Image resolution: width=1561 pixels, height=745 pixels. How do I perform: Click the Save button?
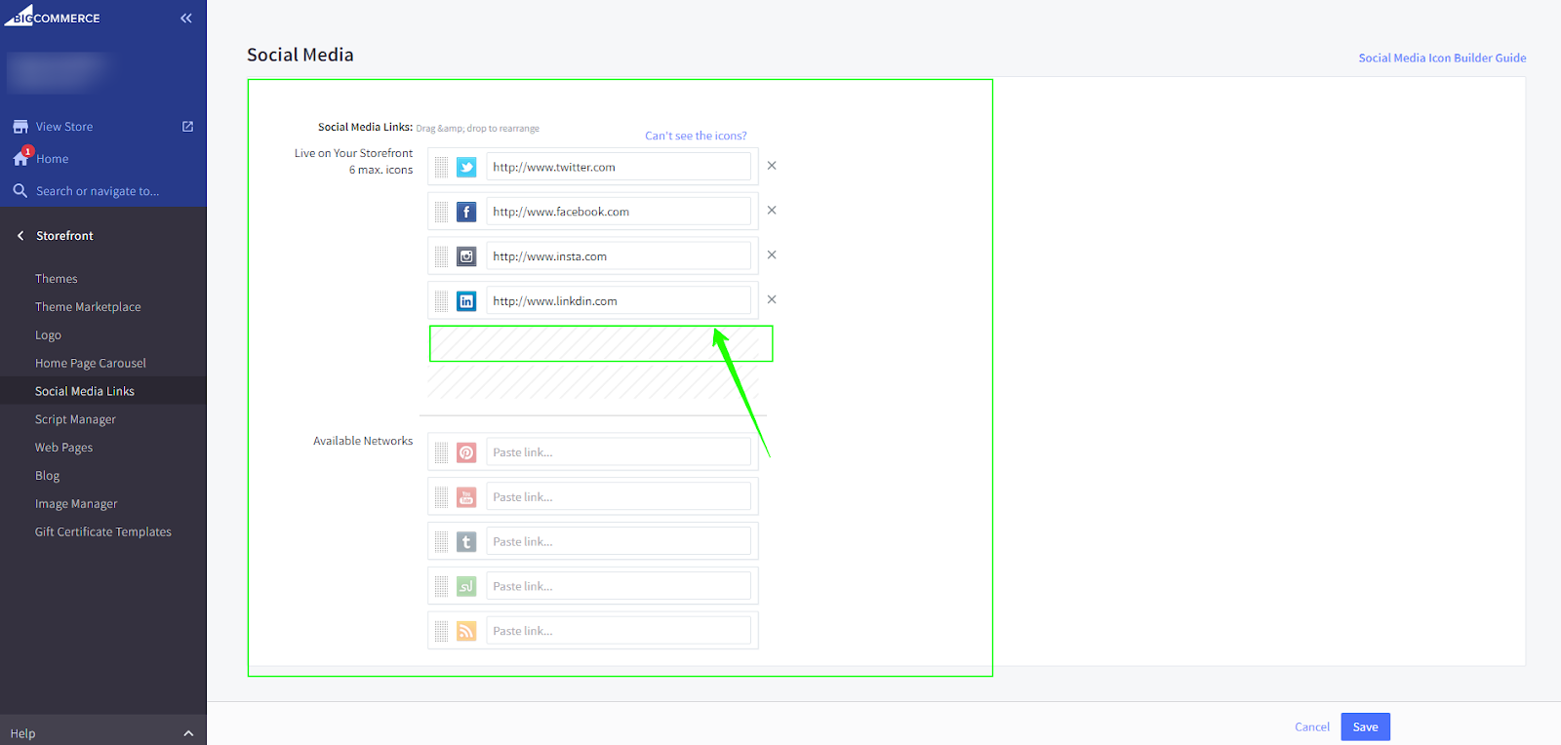(1365, 726)
